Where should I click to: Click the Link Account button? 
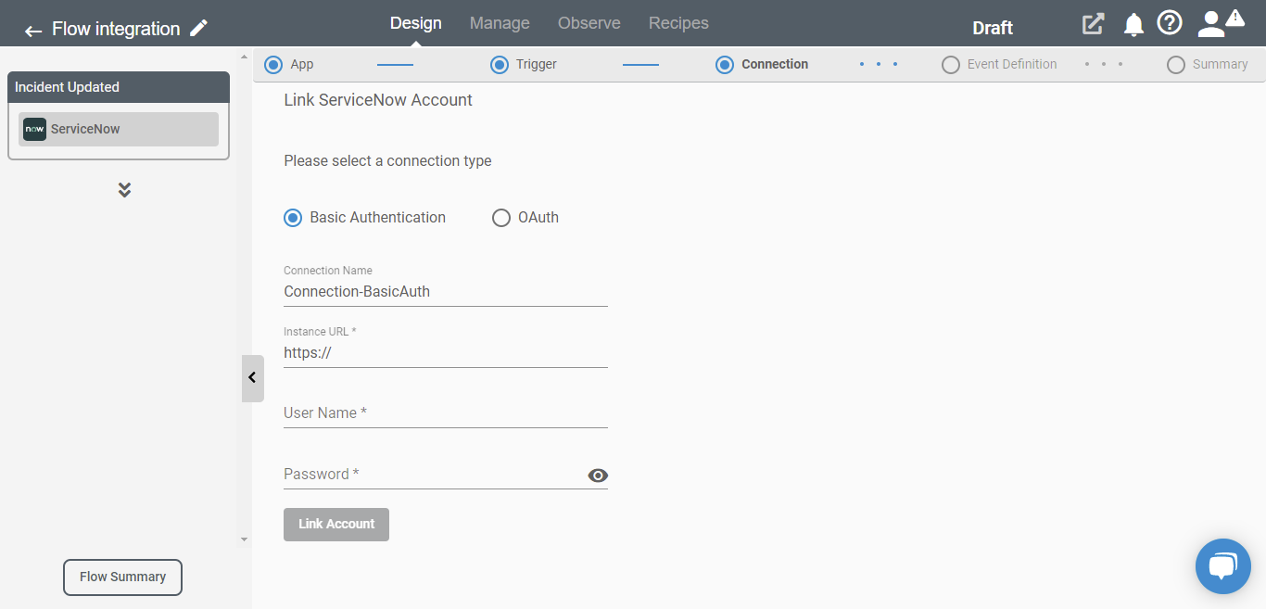[336, 525]
